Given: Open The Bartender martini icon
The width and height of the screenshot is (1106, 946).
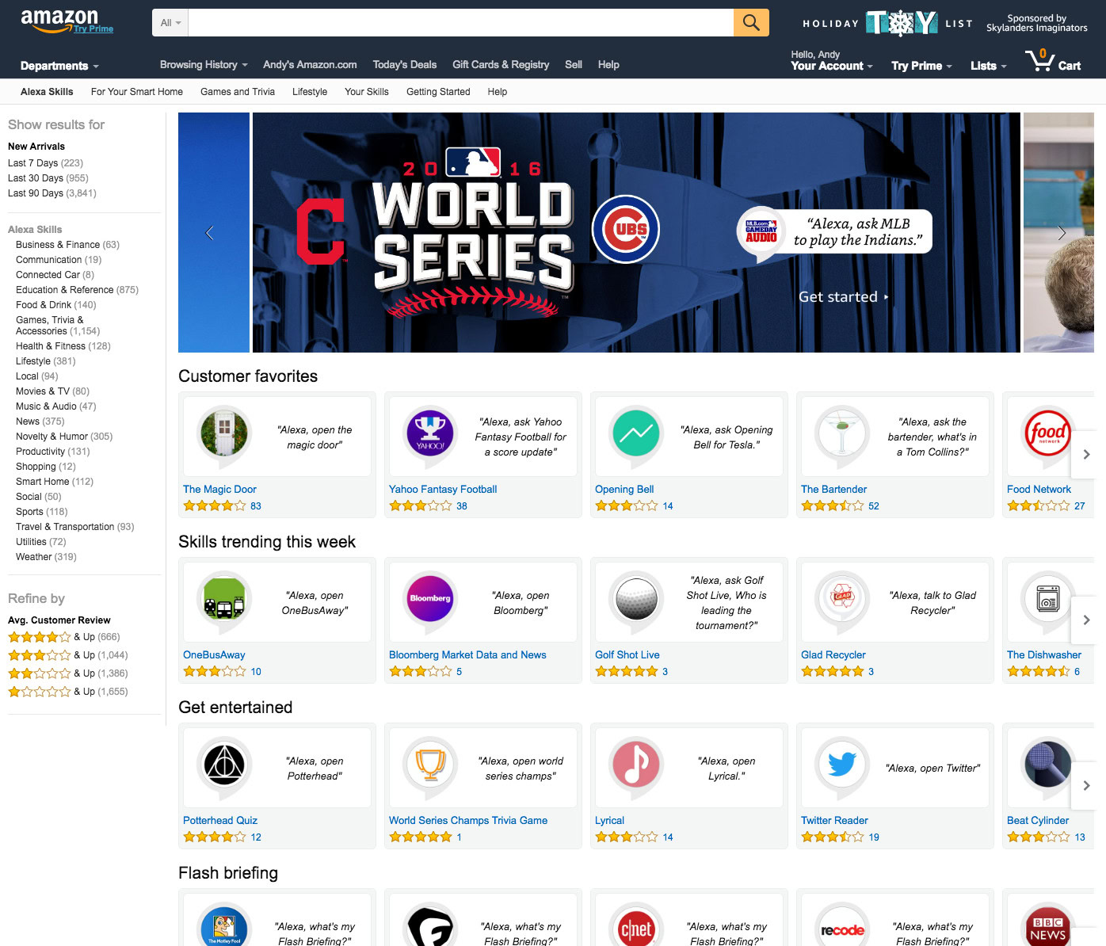Looking at the screenshot, I should pyautogui.click(x=842, y=433).
